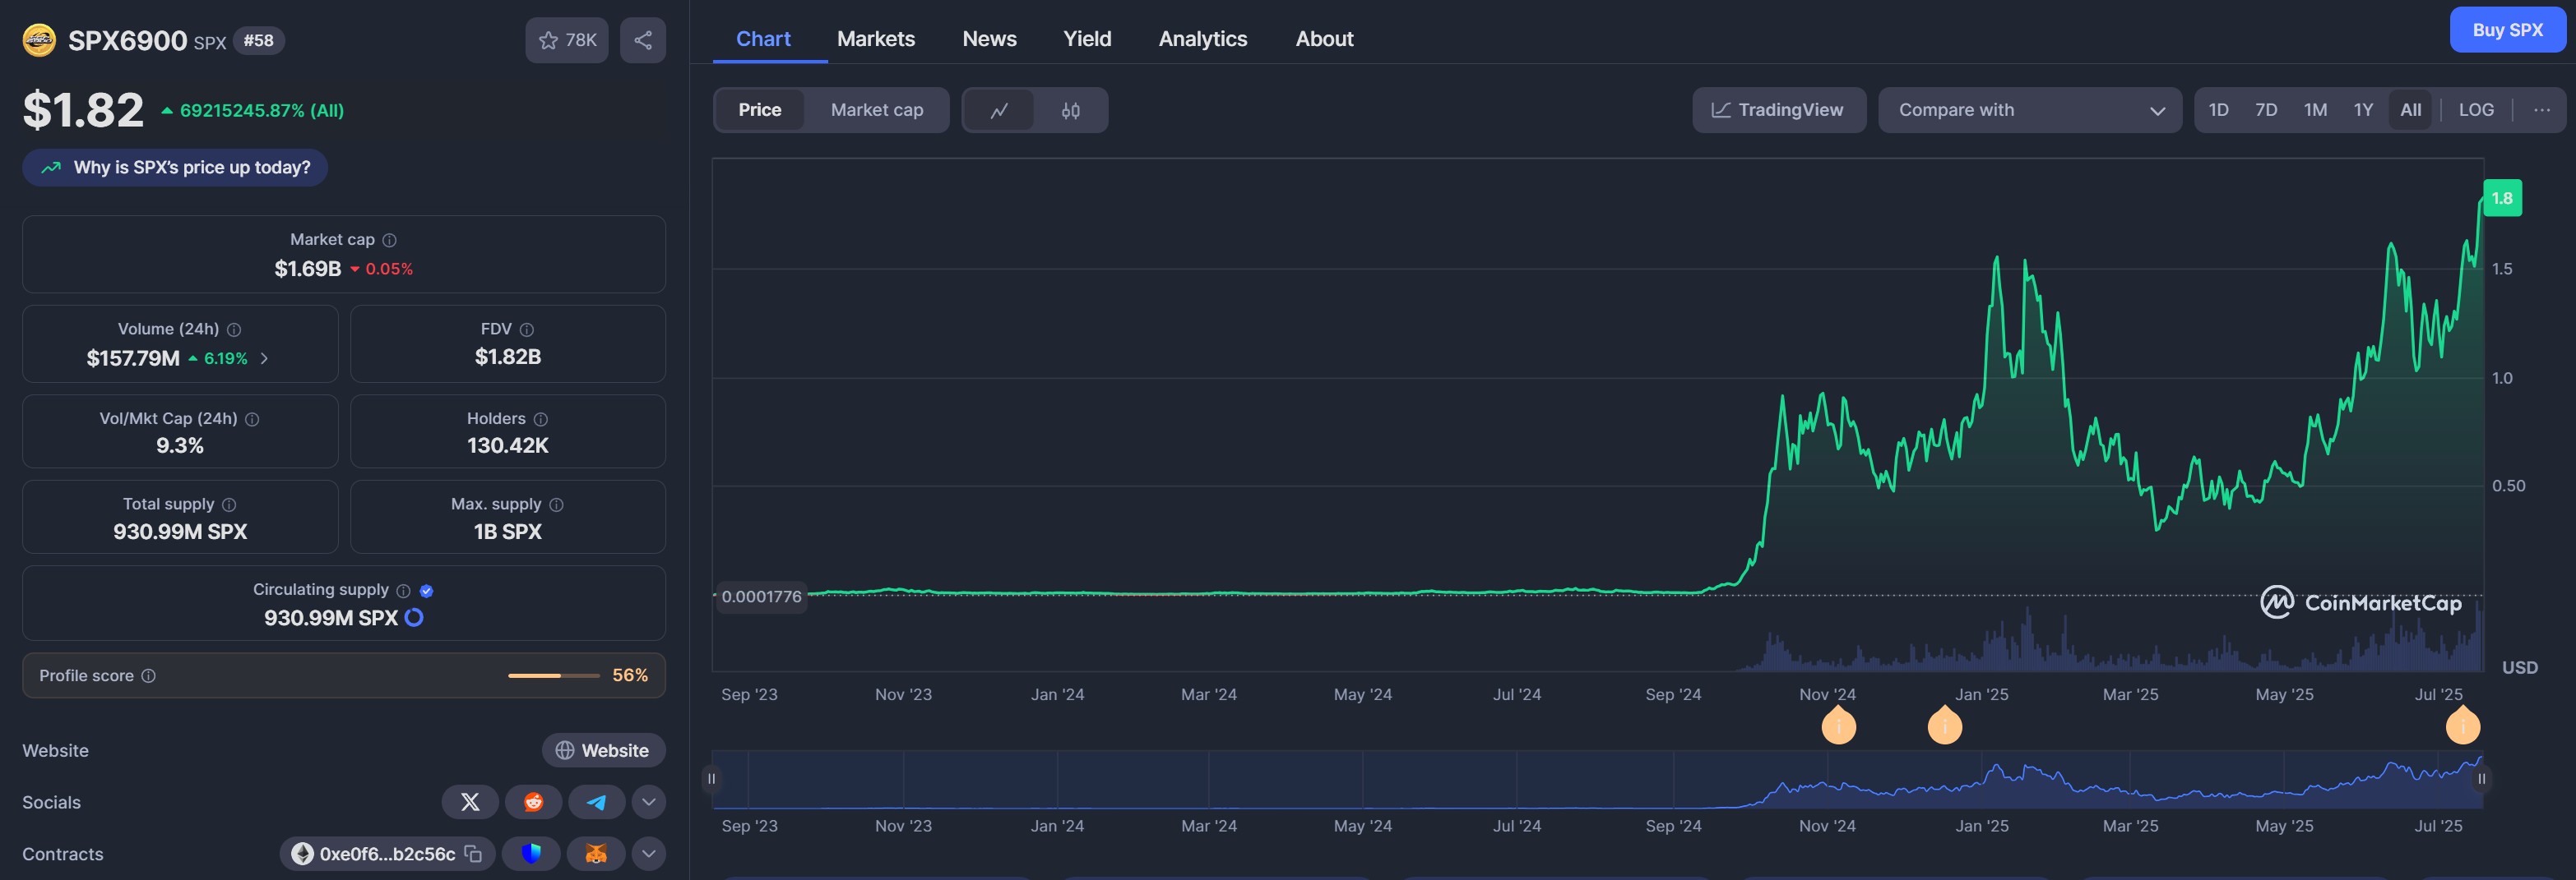Open the Chart tab

pyautogui.click(x=763, y=39)
